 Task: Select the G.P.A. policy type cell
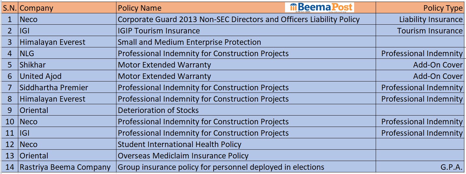click(x=451, y=167)
